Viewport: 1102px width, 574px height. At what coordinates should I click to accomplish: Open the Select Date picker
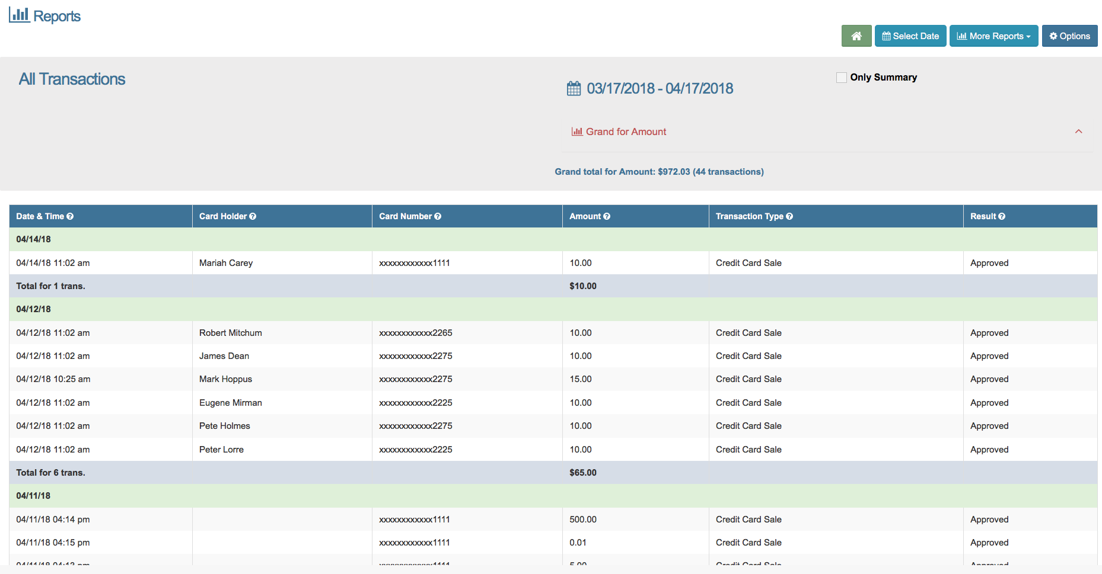click(x=910, y=36)
